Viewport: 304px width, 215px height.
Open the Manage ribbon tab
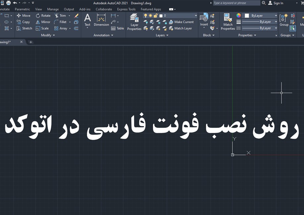coord(53,9)
